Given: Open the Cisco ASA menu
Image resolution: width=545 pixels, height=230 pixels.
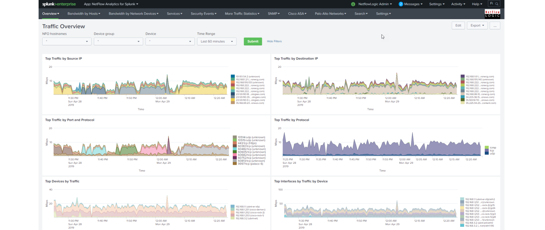Looking at the screenshot, I should point(297,13).
